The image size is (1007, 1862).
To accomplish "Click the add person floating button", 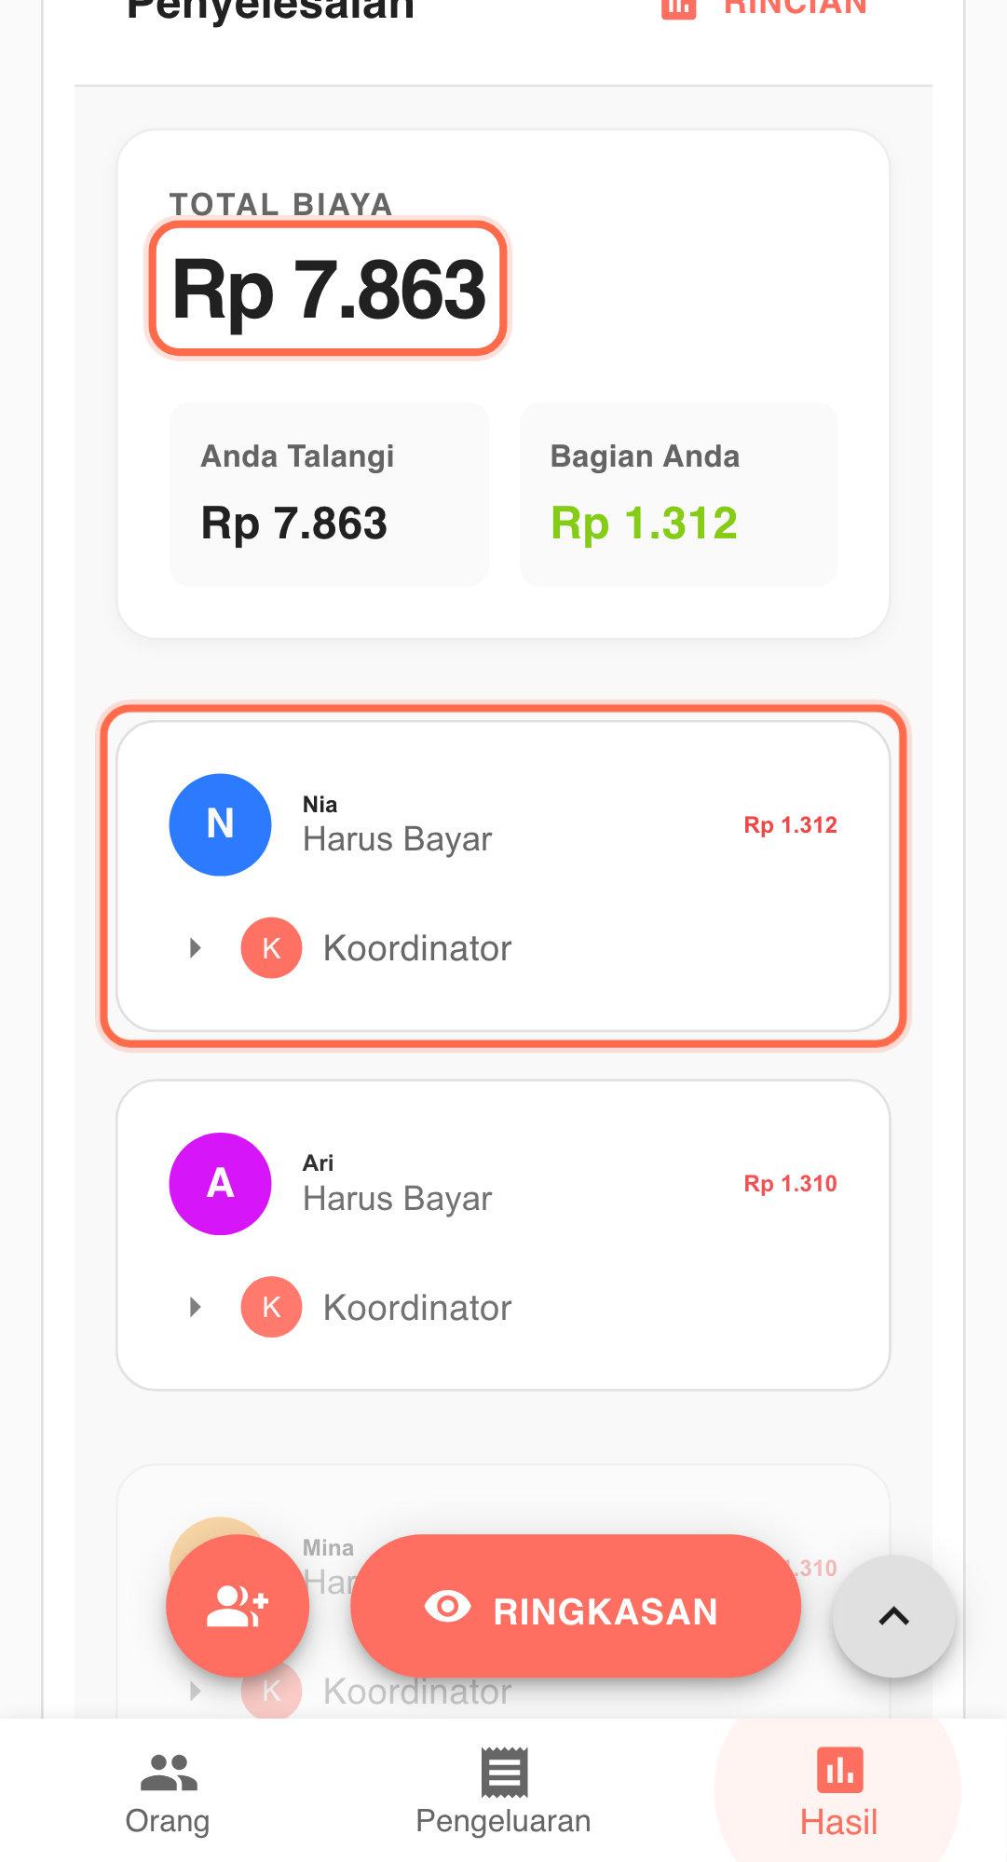I will (237, 1606).
